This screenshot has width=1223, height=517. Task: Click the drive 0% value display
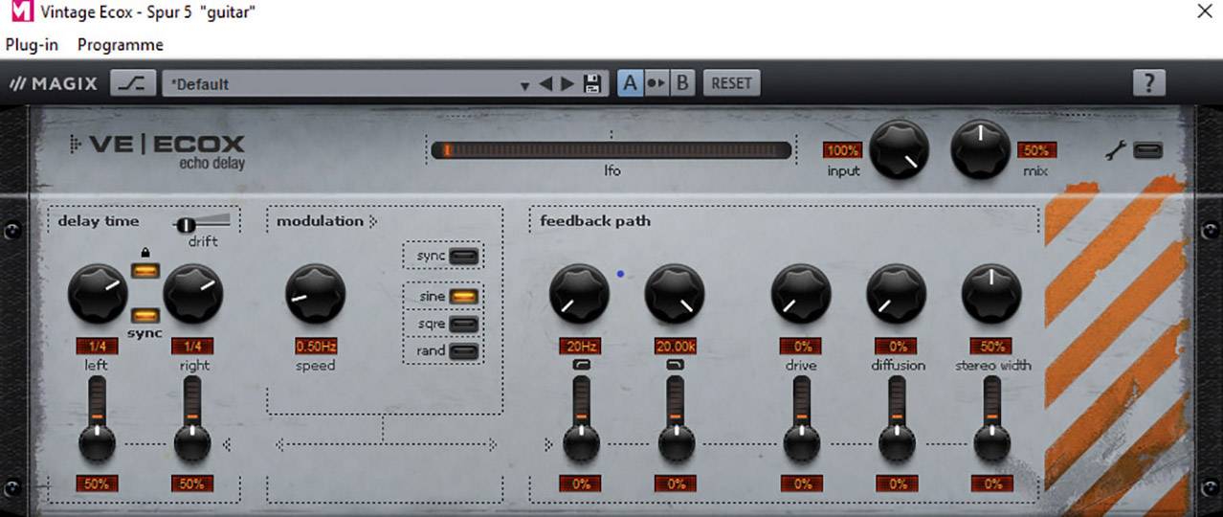point(801,346)
